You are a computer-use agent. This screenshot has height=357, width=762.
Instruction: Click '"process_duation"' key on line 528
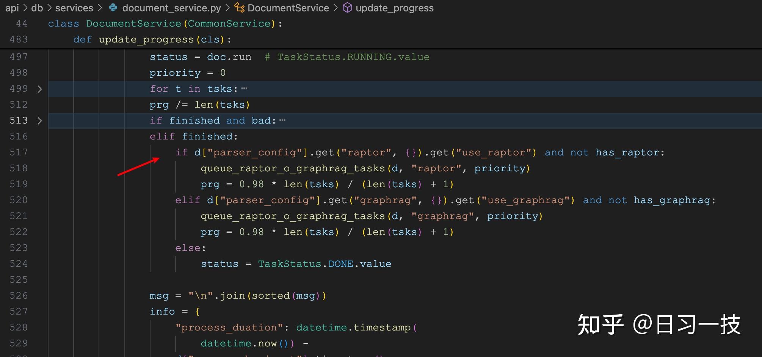[x=229, y=327]
